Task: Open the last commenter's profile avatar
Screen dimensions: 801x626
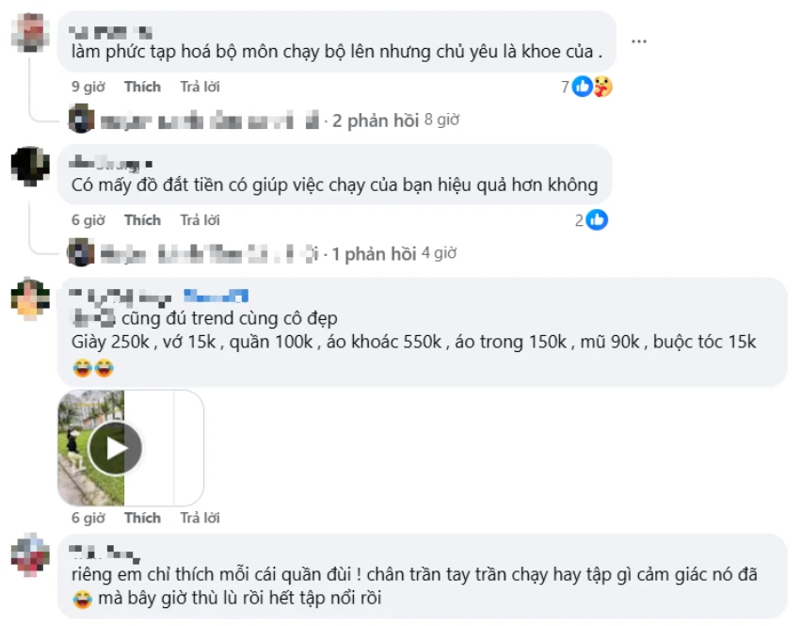Action: (30, 554)
